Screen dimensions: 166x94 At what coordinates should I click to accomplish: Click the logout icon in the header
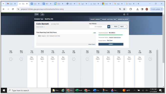(127, 14)
